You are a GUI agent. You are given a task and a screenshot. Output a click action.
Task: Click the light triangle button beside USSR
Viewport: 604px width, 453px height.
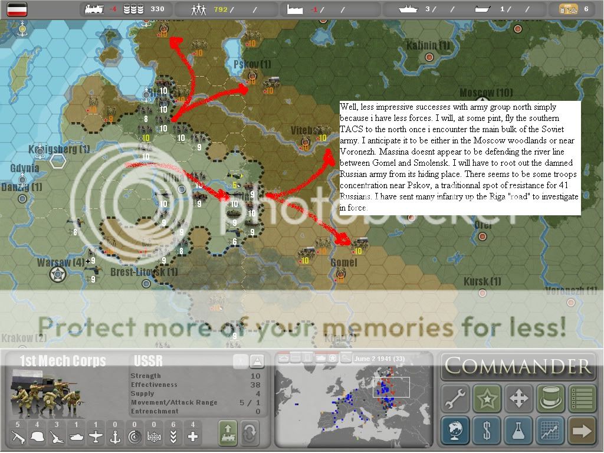257,362
